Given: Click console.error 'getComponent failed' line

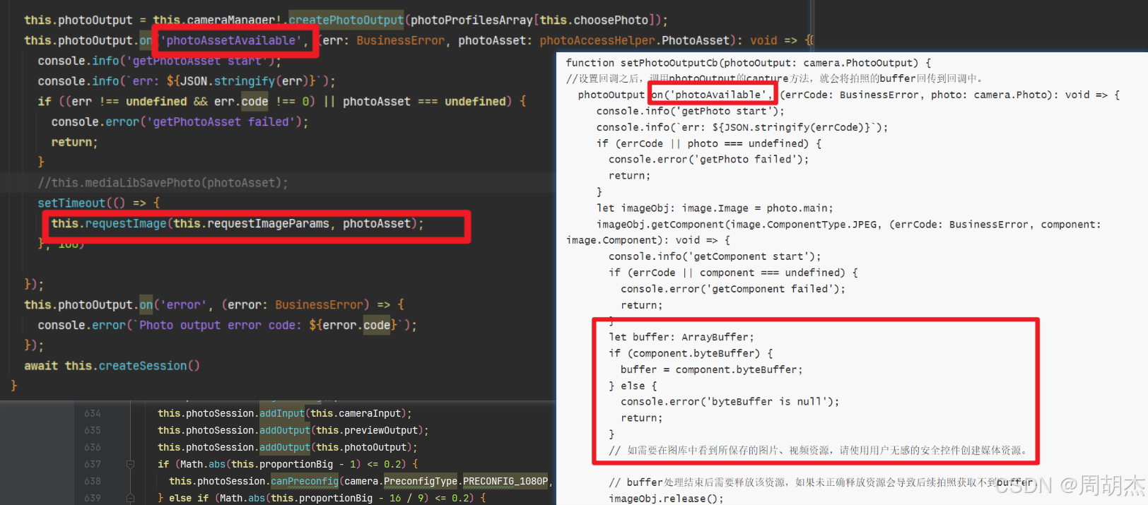Looking at the screenshot, I should pyautogui.click(x=733, y=289).
